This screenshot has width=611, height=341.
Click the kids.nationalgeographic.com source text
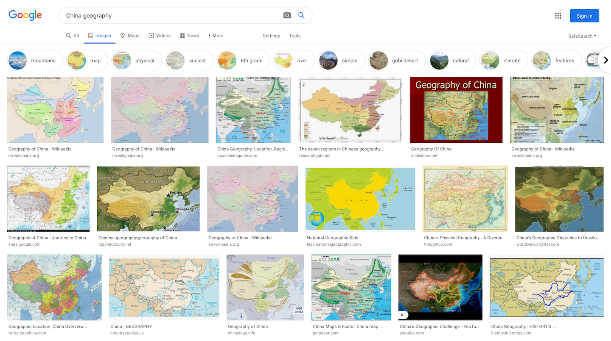pyautogui.click(x=334, y=244)
